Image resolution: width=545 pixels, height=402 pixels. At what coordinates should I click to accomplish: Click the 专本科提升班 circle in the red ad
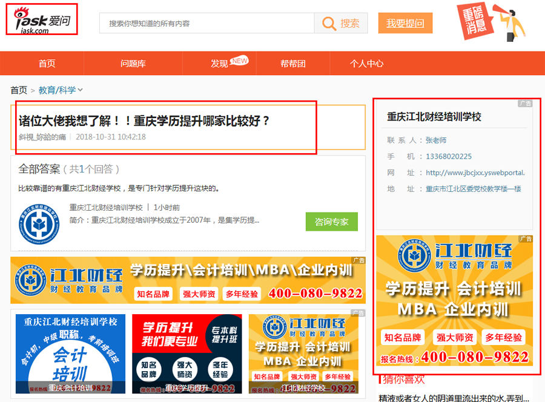(224, 335)
